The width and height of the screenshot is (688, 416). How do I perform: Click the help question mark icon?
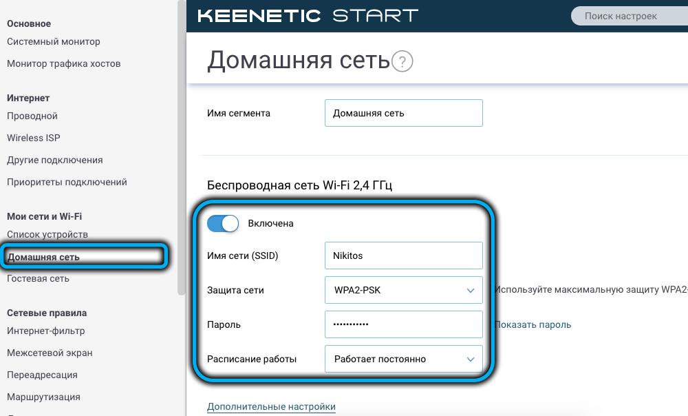tap(402, 62)
